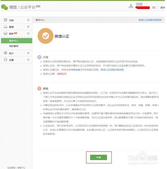Click the 介绍 document icon
167x169 pixels.
pos(39,57)
